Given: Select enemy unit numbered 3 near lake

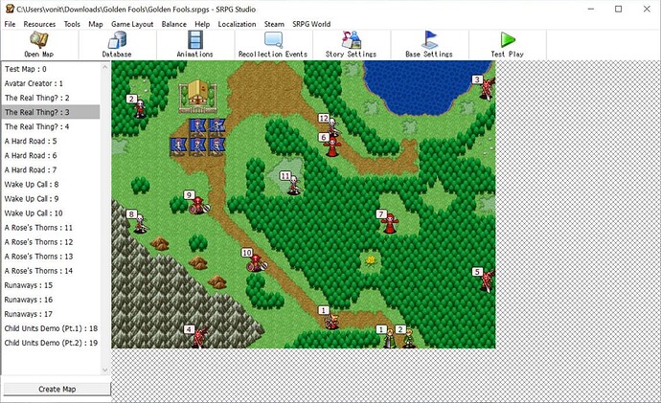Looking at the screenshot, I should coord(487,88).
